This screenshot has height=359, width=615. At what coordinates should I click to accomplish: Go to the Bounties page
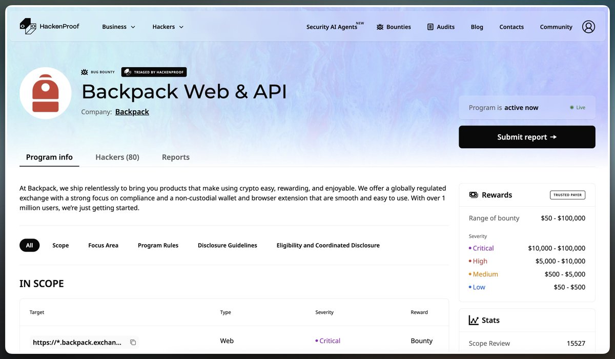(x=394, y=27)
